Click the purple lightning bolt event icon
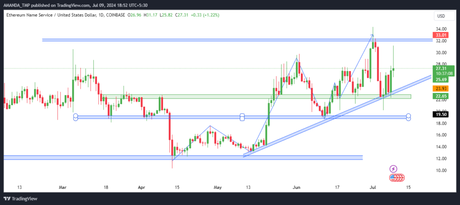Image resolution: width=460 pixels, height=205 pixels. point(393,169)
